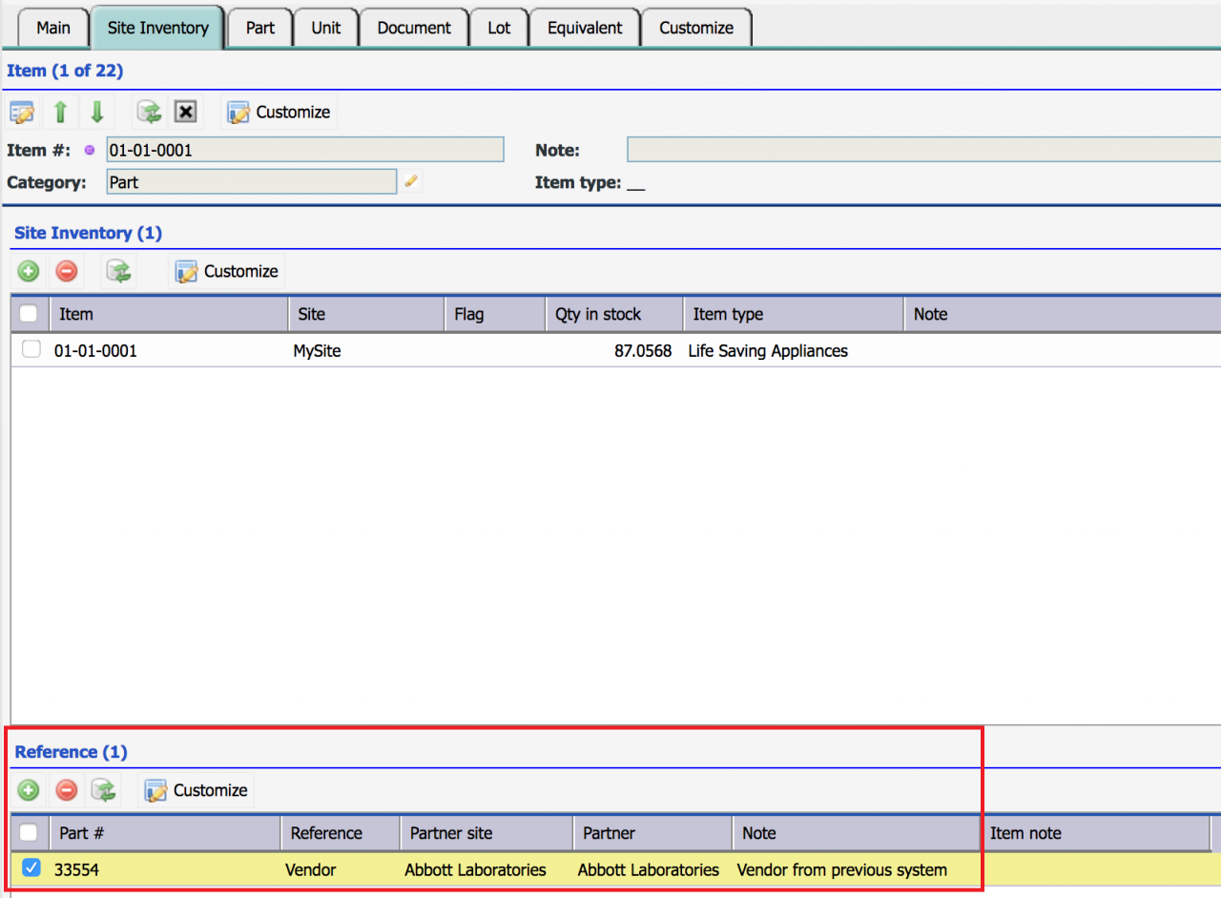1221x898 pixels.
Task: Open the Equivalent tab
Action: pos(585,28)
